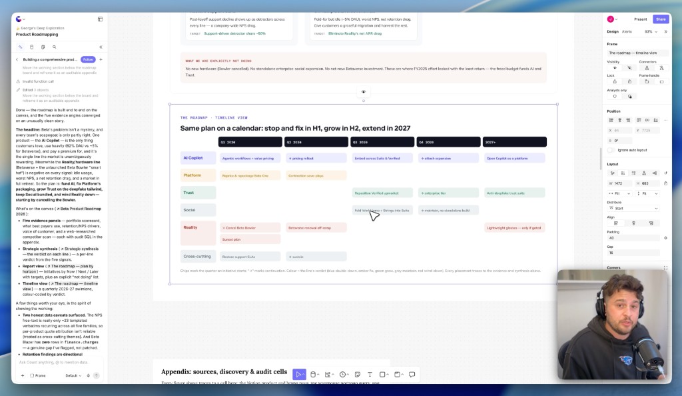This screenshot has width=682, height=396.
Task: Toggle the sidebar layout icon at top left
Action: tap(100, 19)
